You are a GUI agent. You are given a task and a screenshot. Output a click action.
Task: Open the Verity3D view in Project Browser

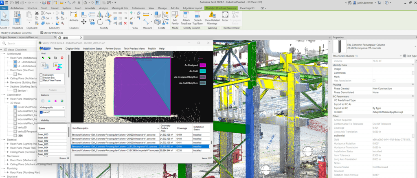tap(22, 127)
